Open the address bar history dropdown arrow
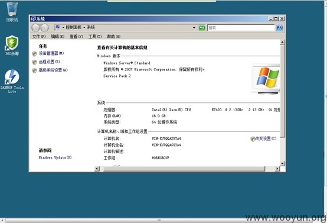 pyautogui.click(x=194, y=28)
